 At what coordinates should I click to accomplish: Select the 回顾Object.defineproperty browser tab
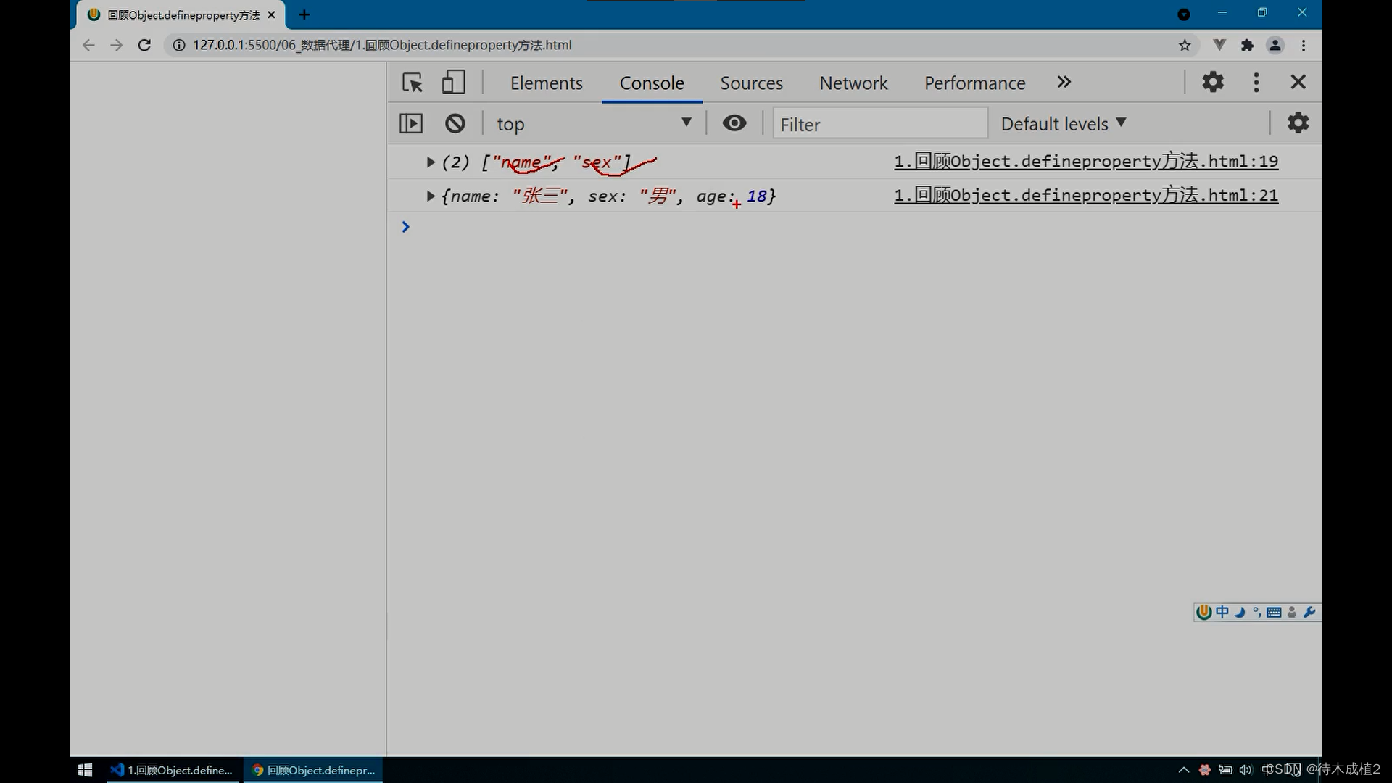(x=181, y=15)
